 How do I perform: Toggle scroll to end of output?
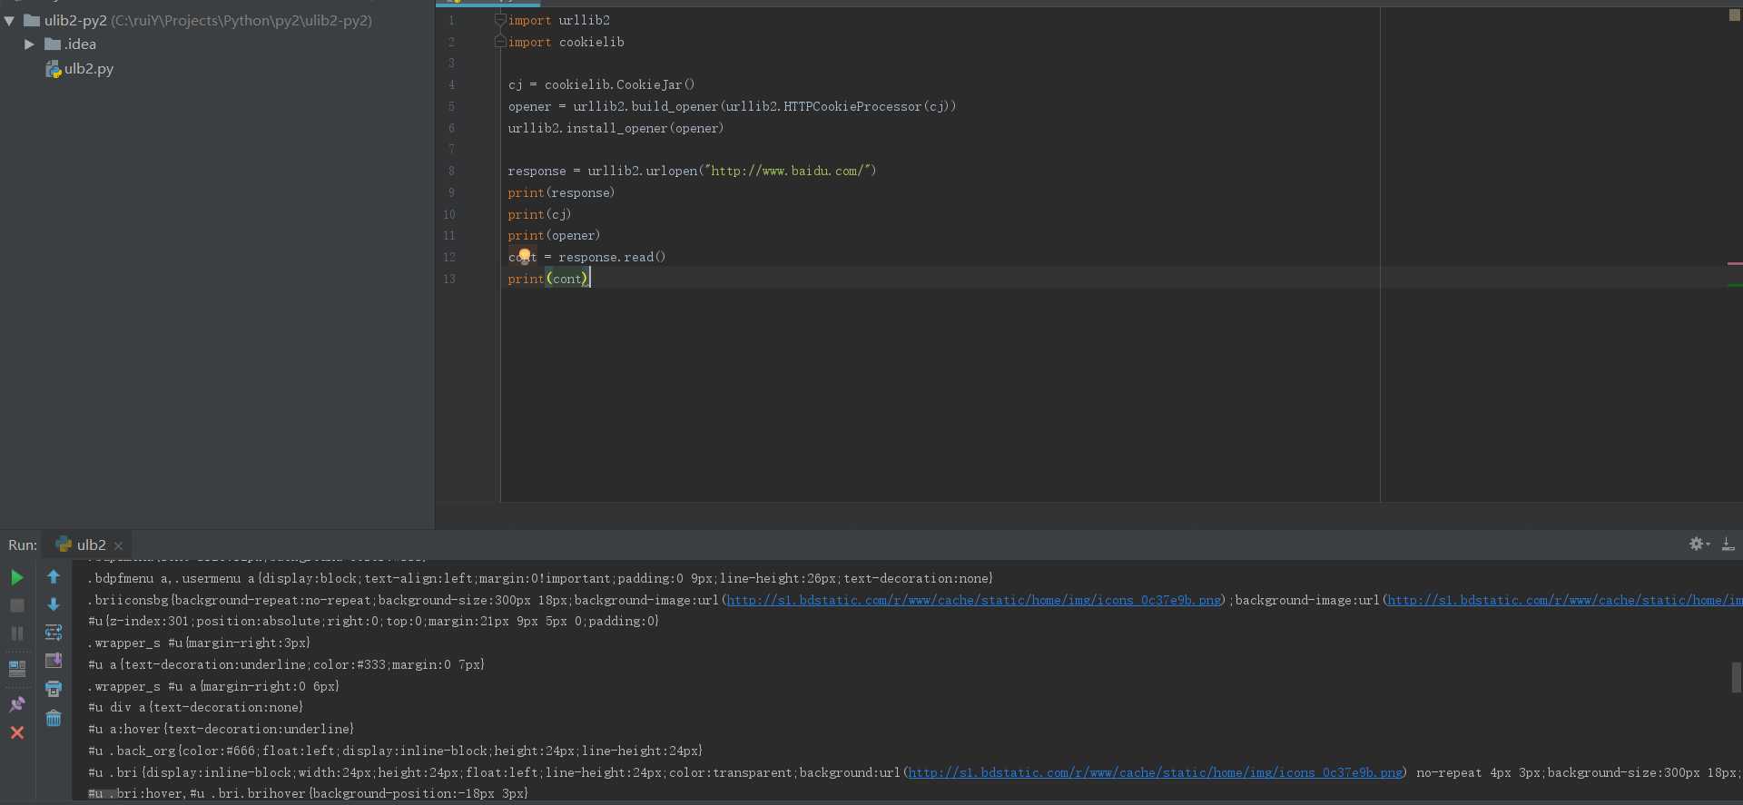54,661
